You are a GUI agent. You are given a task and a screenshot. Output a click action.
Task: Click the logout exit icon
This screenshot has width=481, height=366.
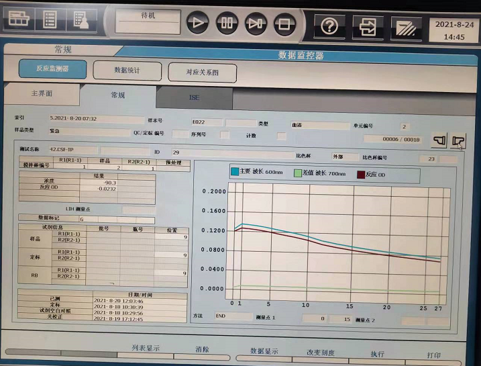pos(368,28)
